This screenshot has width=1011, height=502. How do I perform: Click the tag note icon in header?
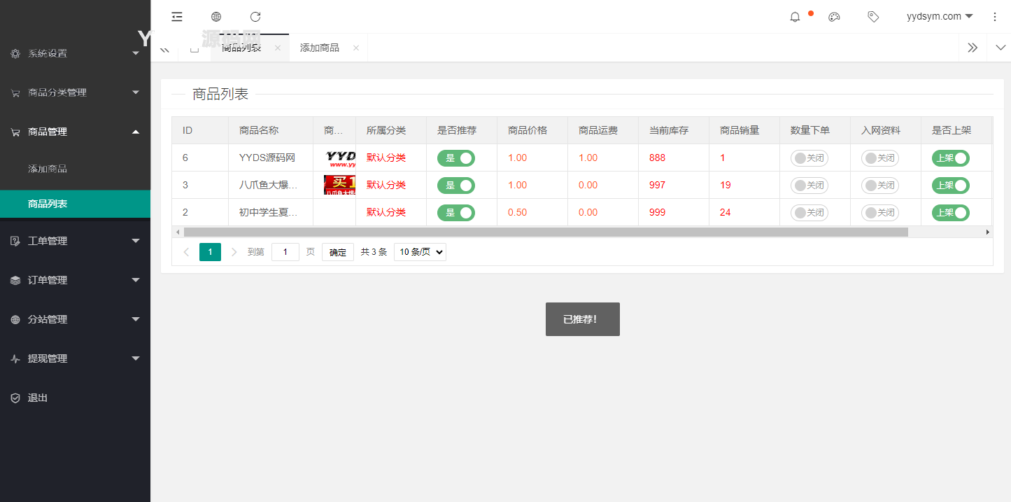point(873,17)
